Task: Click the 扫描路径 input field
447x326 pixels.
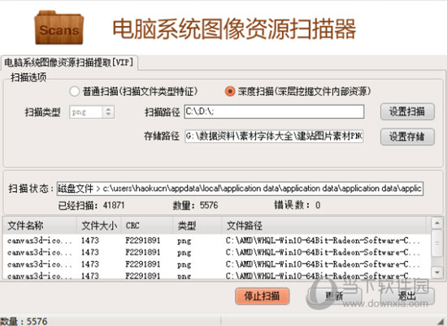Action: click(274, 111)
